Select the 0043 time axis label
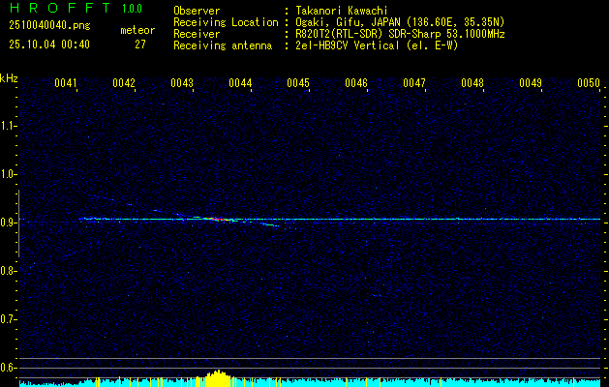The image size is (609, 387). [x=182, y=83]
